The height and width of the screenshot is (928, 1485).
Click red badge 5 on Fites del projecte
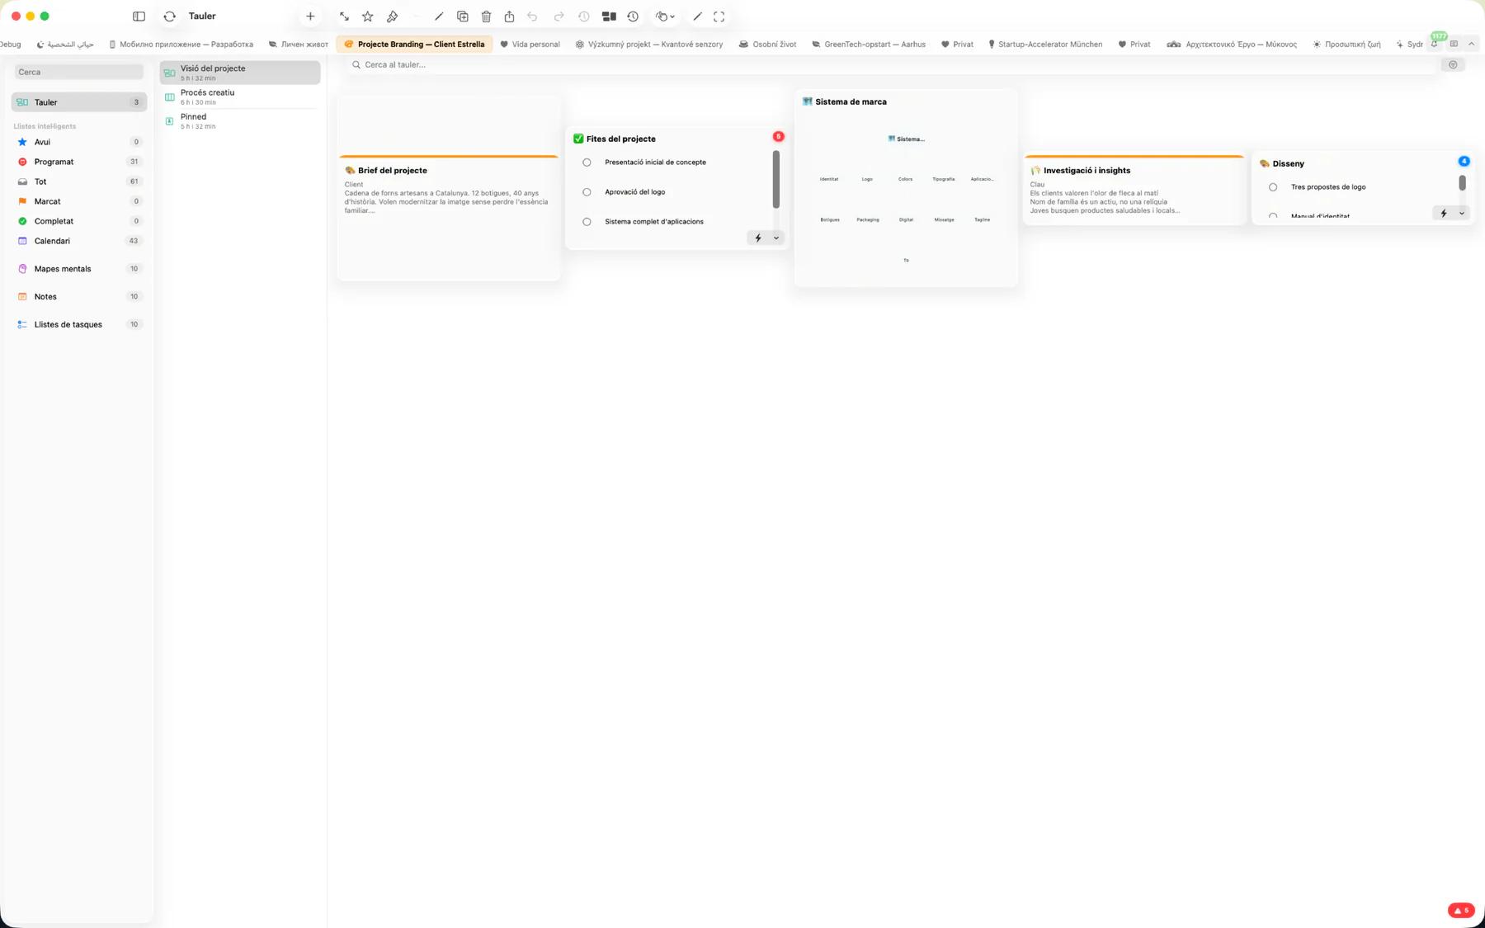point(778,137)
